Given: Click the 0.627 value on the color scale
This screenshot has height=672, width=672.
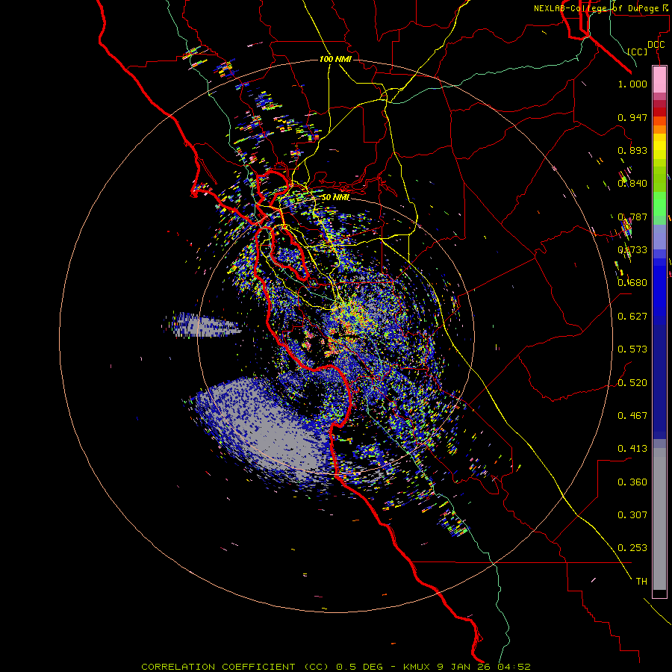Looking at the screenshot, I should 632,317.
